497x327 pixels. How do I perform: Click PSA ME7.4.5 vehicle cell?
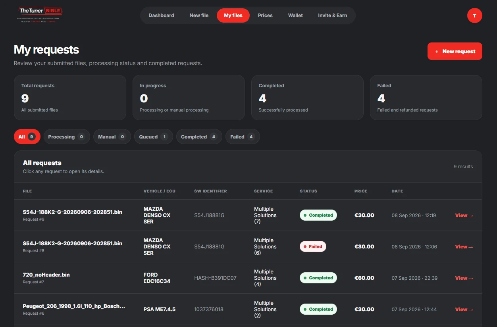(160, 309)
